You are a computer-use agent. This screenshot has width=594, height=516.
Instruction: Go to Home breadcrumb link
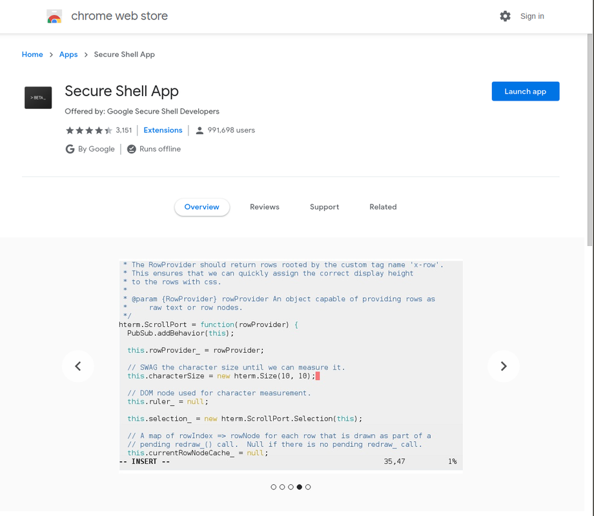(32, 55)
